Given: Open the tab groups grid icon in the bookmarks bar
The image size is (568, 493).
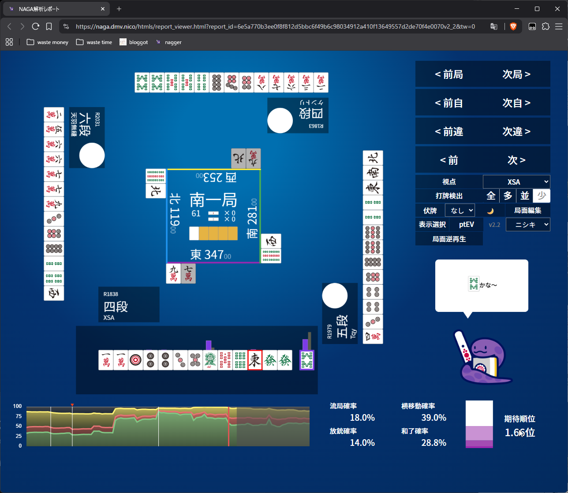Looking at the screenshot, I should [x=9, y=42].
